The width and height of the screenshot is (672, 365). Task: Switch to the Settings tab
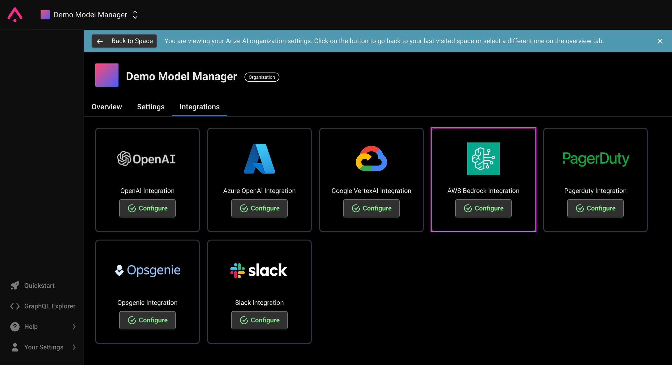click(x=150, y=107)
